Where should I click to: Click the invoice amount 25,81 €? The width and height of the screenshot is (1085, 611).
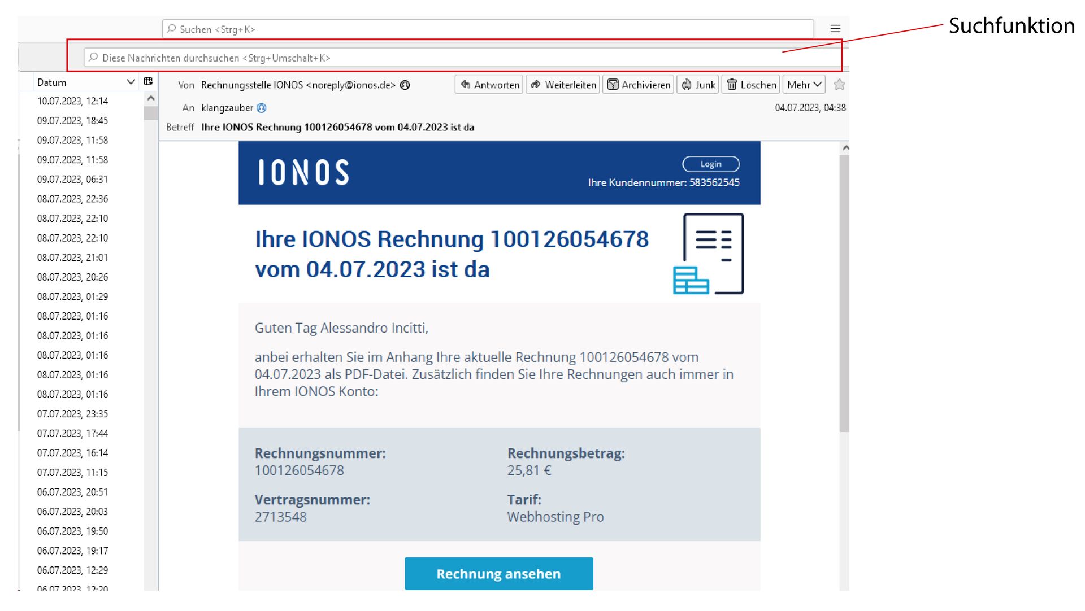(529, 470)
